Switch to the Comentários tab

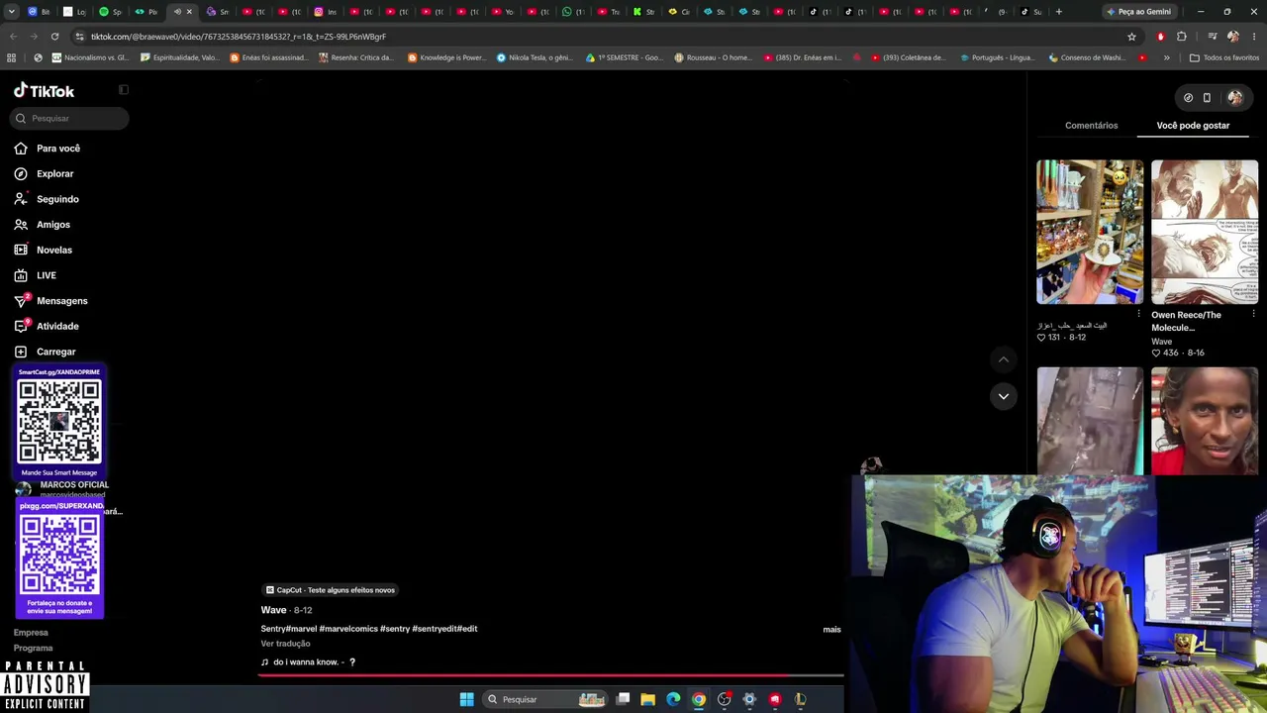click(x=1091, y=126)
